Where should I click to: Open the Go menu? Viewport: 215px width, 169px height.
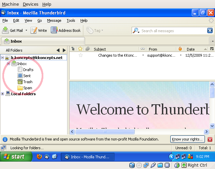tap(40, 20)
